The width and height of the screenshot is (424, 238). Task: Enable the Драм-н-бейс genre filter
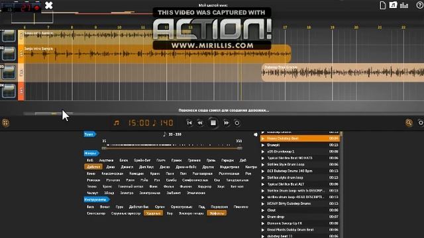click(x=186, y=167)
